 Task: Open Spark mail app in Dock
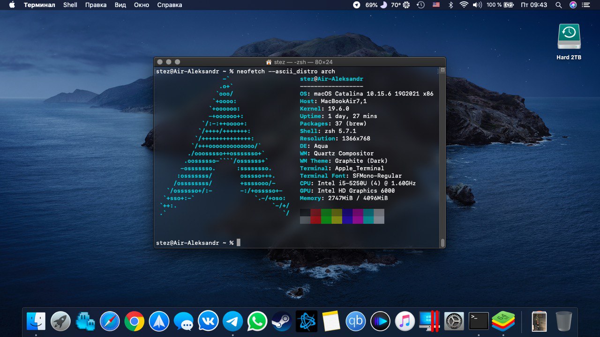[x=159, y=321]
